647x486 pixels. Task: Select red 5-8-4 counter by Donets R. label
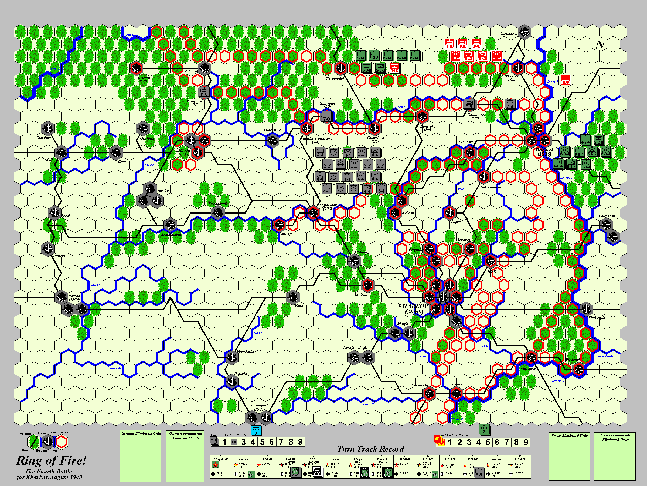[x=565, y=80]
